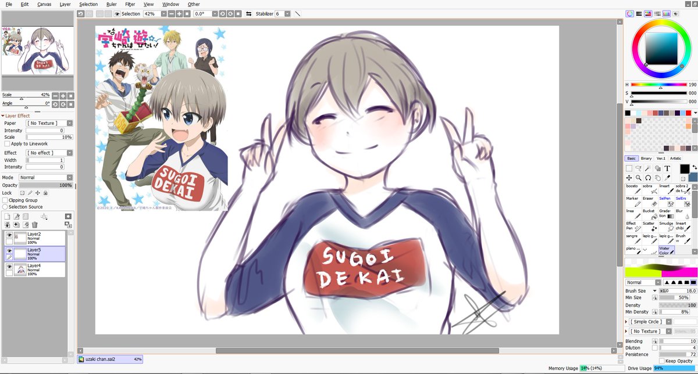
Task: Open the rotation angle dropdown
Action: tap(215, 13)
